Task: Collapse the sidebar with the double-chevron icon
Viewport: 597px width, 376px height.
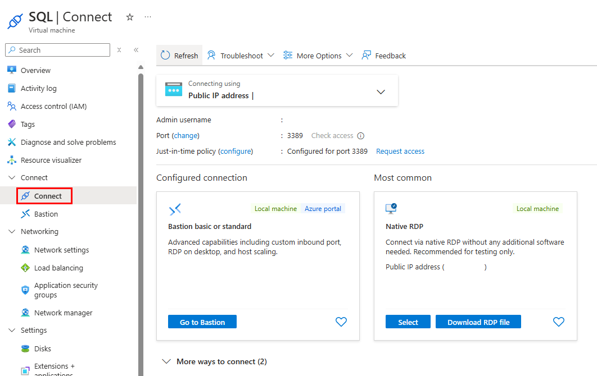Action: point(136,50)
